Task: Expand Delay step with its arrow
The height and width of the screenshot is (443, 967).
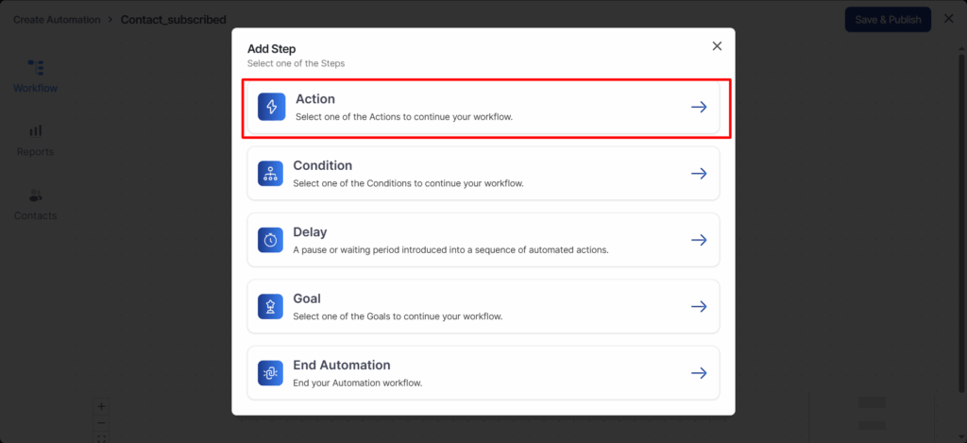Action: coord(699,240)
